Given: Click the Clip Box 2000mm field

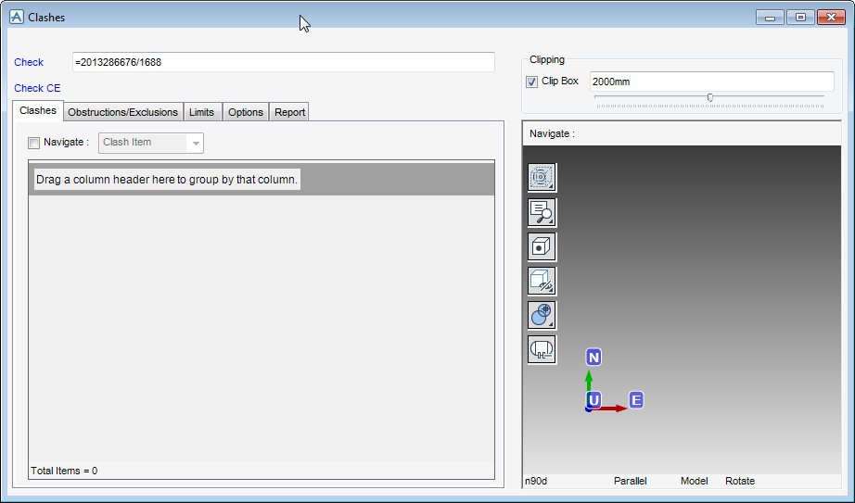Looking at the screenshot, I should 711,82.
